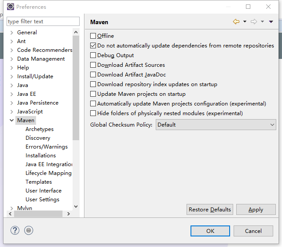Click the tree scroll right arrow

coord(68,214)
